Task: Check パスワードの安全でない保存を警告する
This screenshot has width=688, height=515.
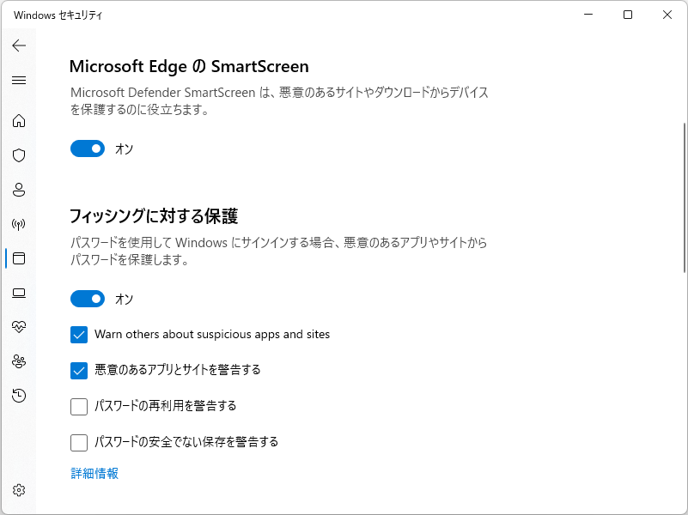Action: (x=79, y=442)
